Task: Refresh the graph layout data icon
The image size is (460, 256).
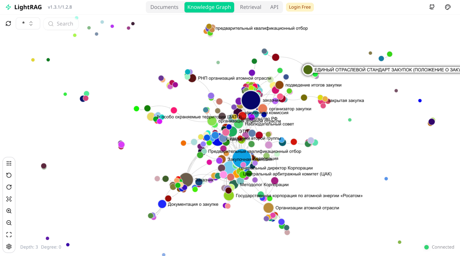Action: coord(8,23)
